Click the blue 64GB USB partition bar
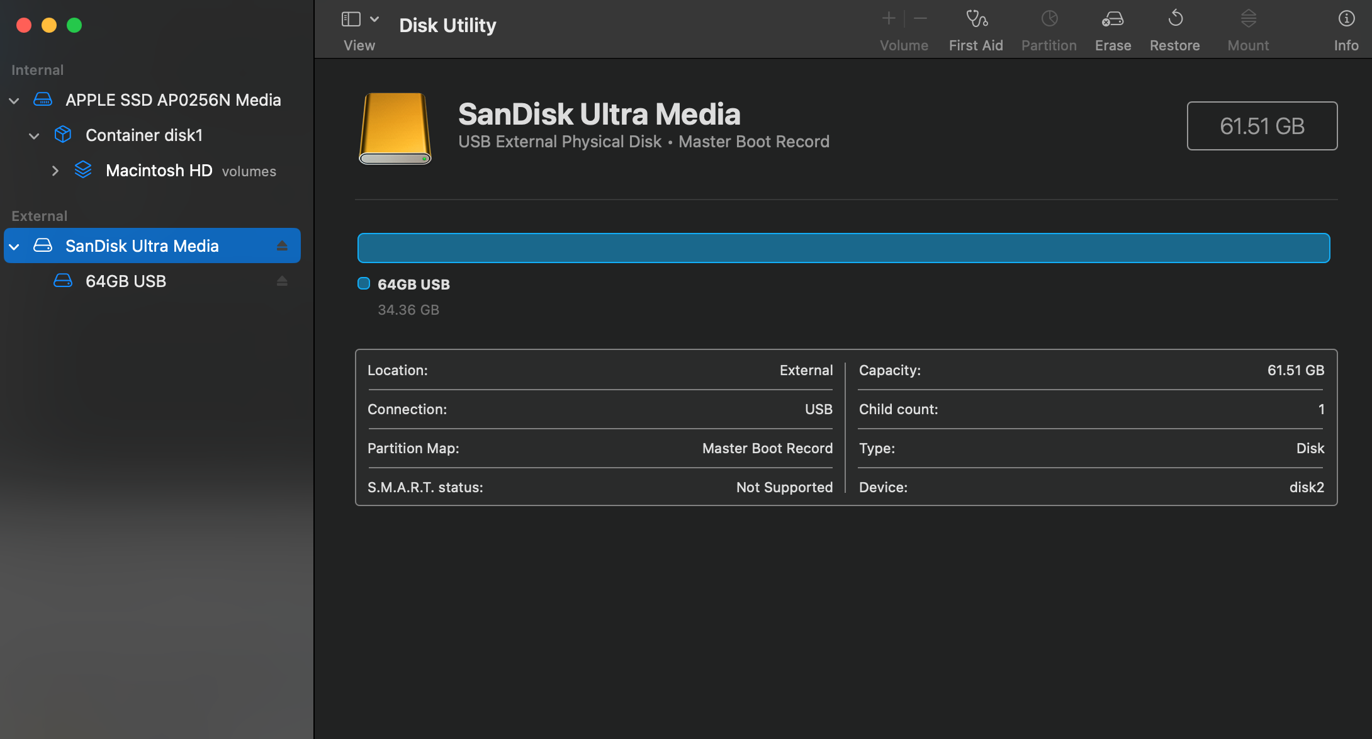This screenshot has width=1372, height=739. click(843, 248)
